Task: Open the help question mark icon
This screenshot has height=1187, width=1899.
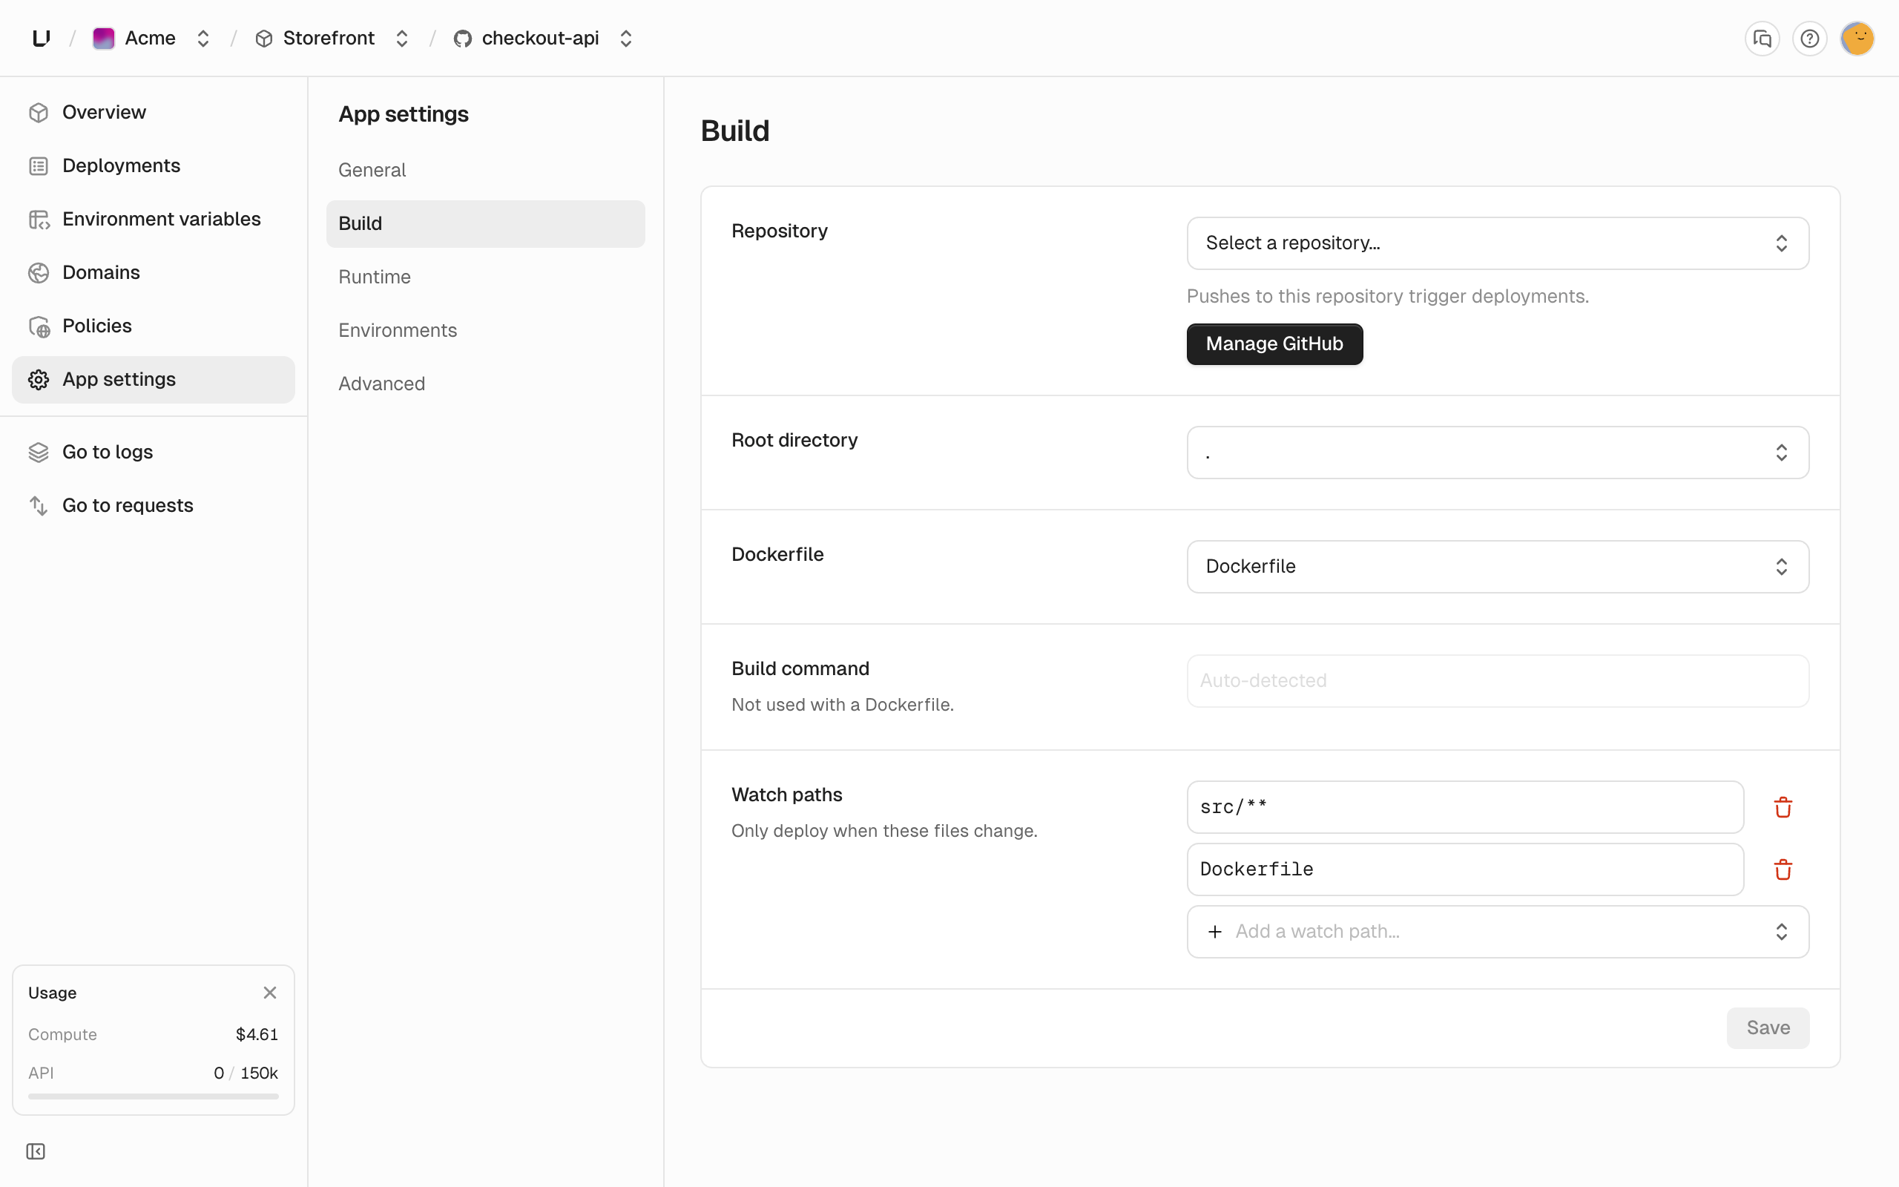Action: [x=1809, y=39]
